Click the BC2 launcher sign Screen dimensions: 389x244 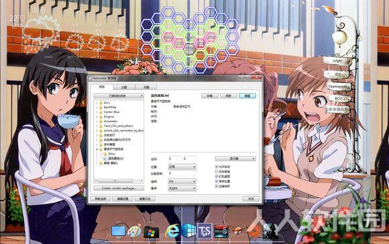tap(339, 99)
